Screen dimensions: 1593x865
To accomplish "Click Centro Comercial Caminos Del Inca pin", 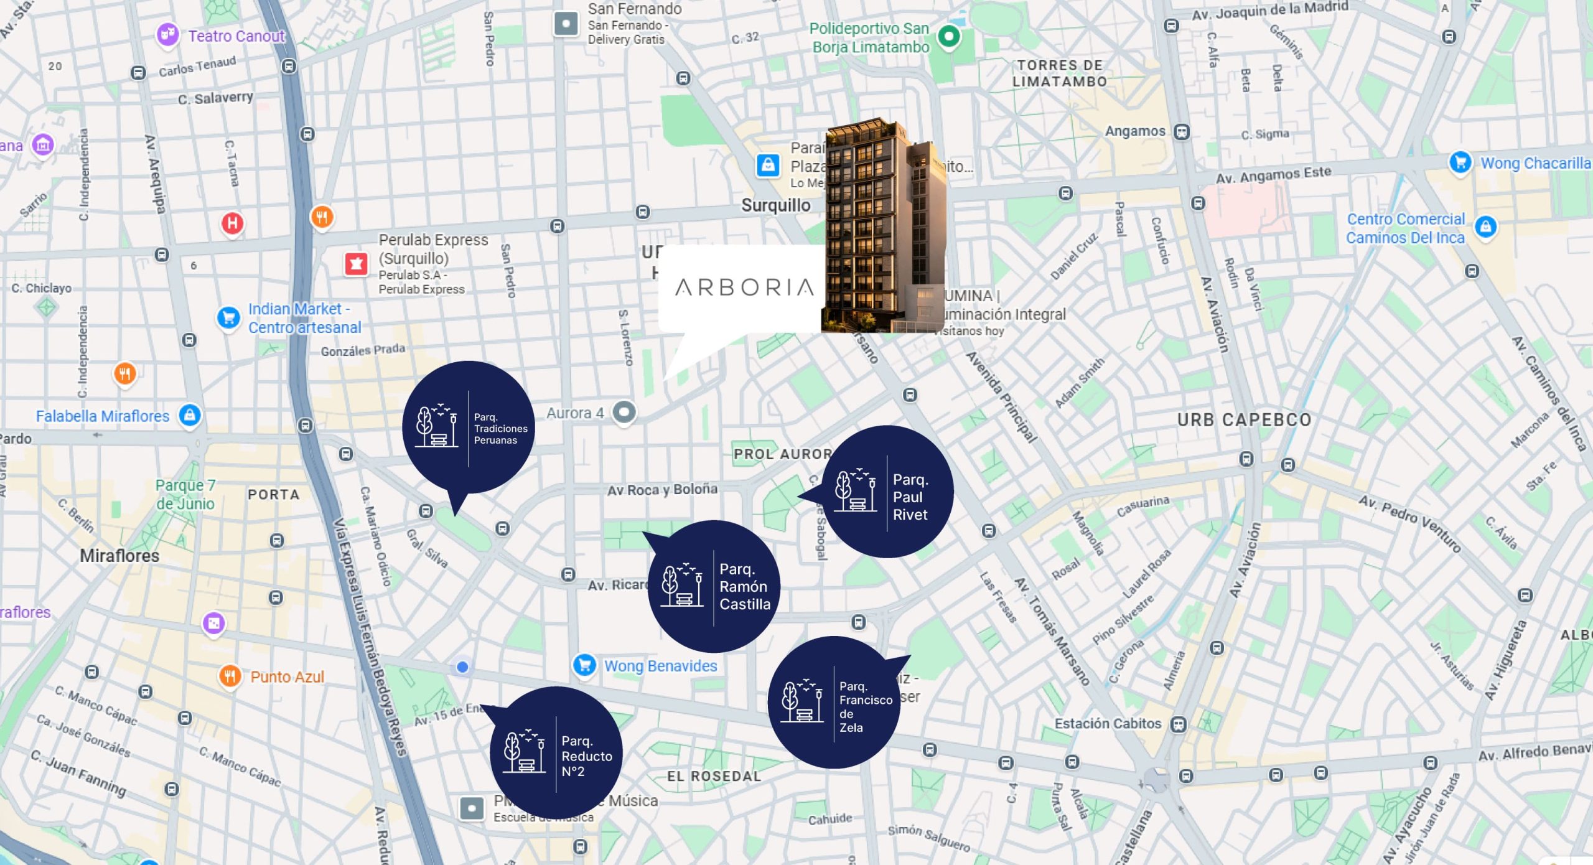I will [x=1485, y=226].
